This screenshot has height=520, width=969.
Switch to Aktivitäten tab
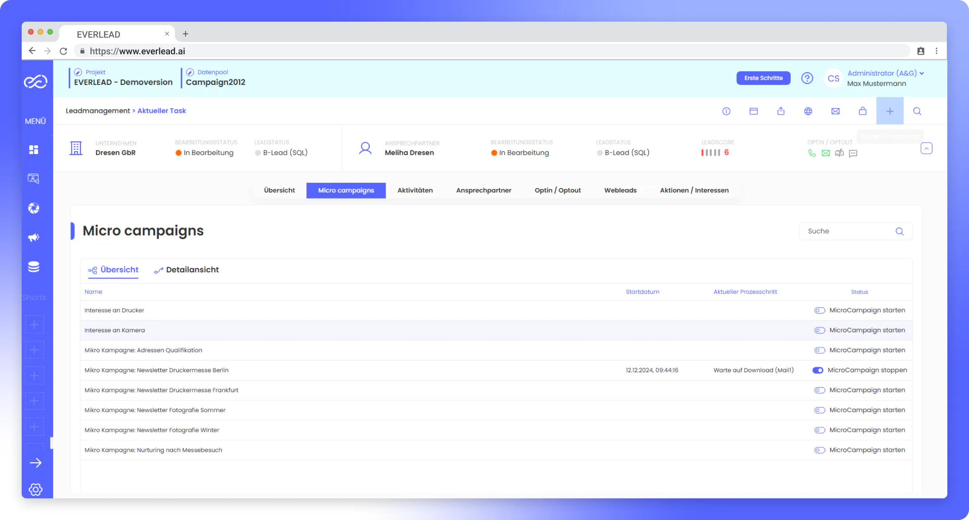click(415, 190)
